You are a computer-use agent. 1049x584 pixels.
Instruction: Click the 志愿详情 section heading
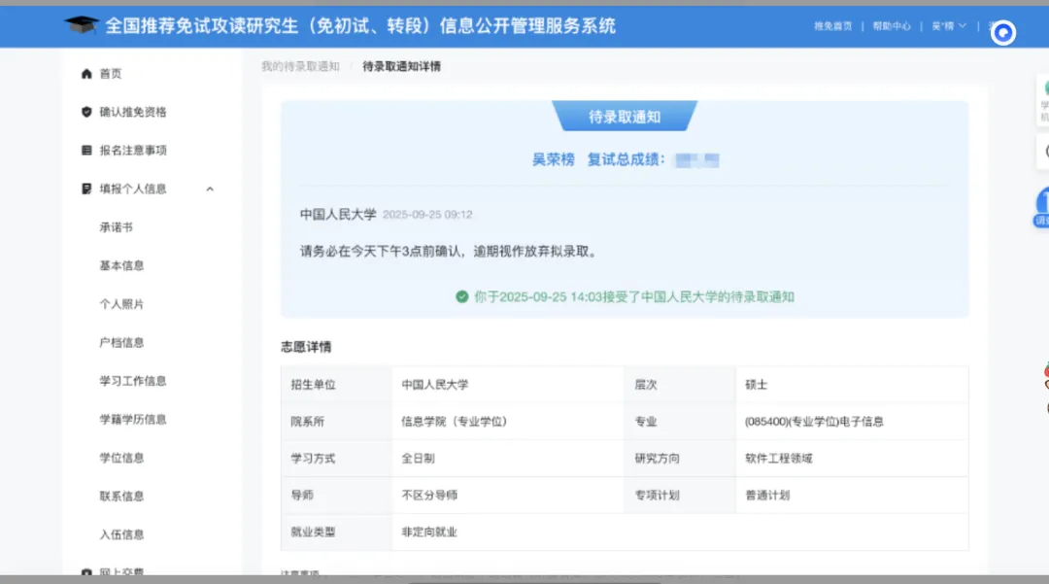coord(306,347)
